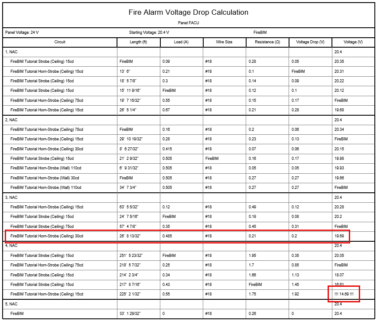Click the !!! 14.69 !!! warning voltage cell
This screenshot has height=321, width=377.
(344, 294)
